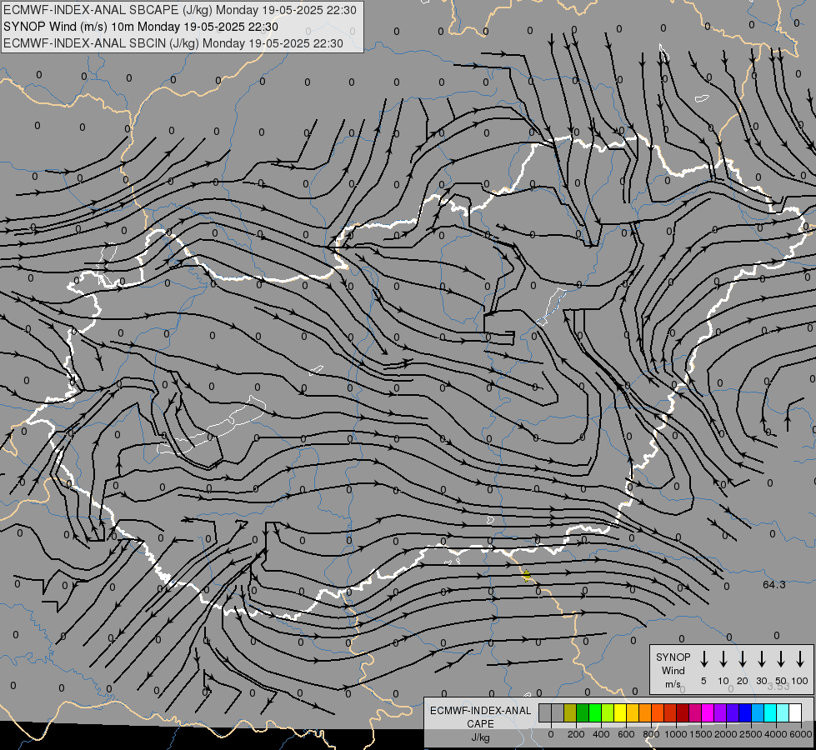Select the bright green CAPE legend swatch
Image resolution: width=816 pixels, height=750 pixels.
click(x=595, y=712)
